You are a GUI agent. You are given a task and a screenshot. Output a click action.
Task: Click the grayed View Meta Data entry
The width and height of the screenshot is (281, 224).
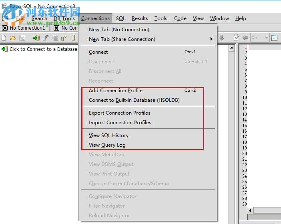pos(148,155)
